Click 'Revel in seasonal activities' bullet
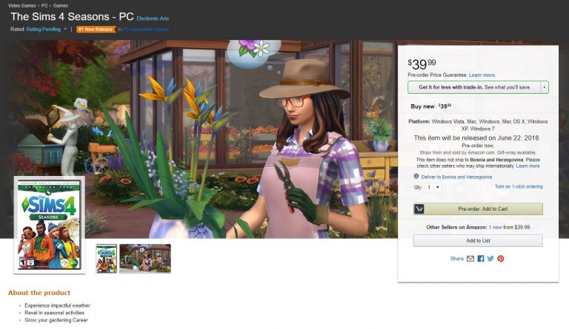This screenshot has width=569, height=329. pyautogui.click(x=54, y=313)
